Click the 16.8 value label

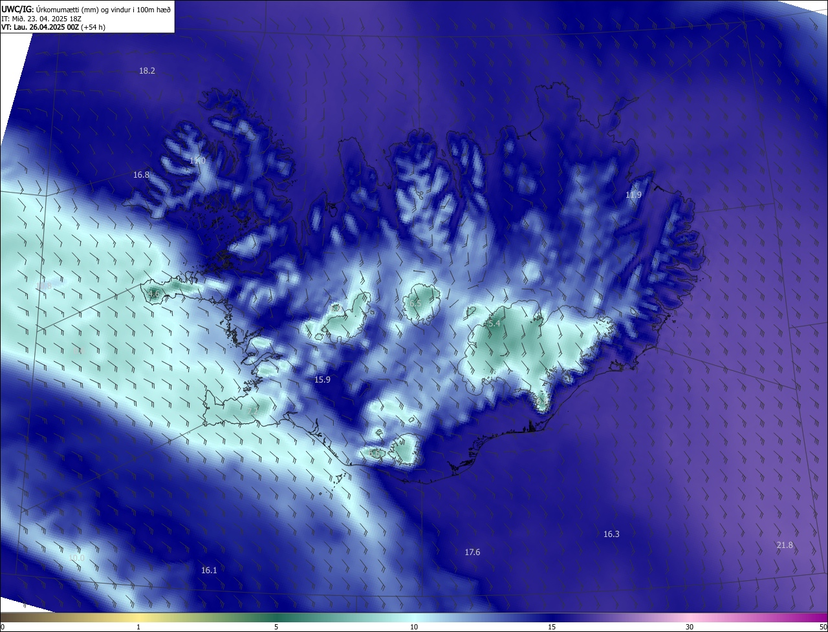[141, 174]
